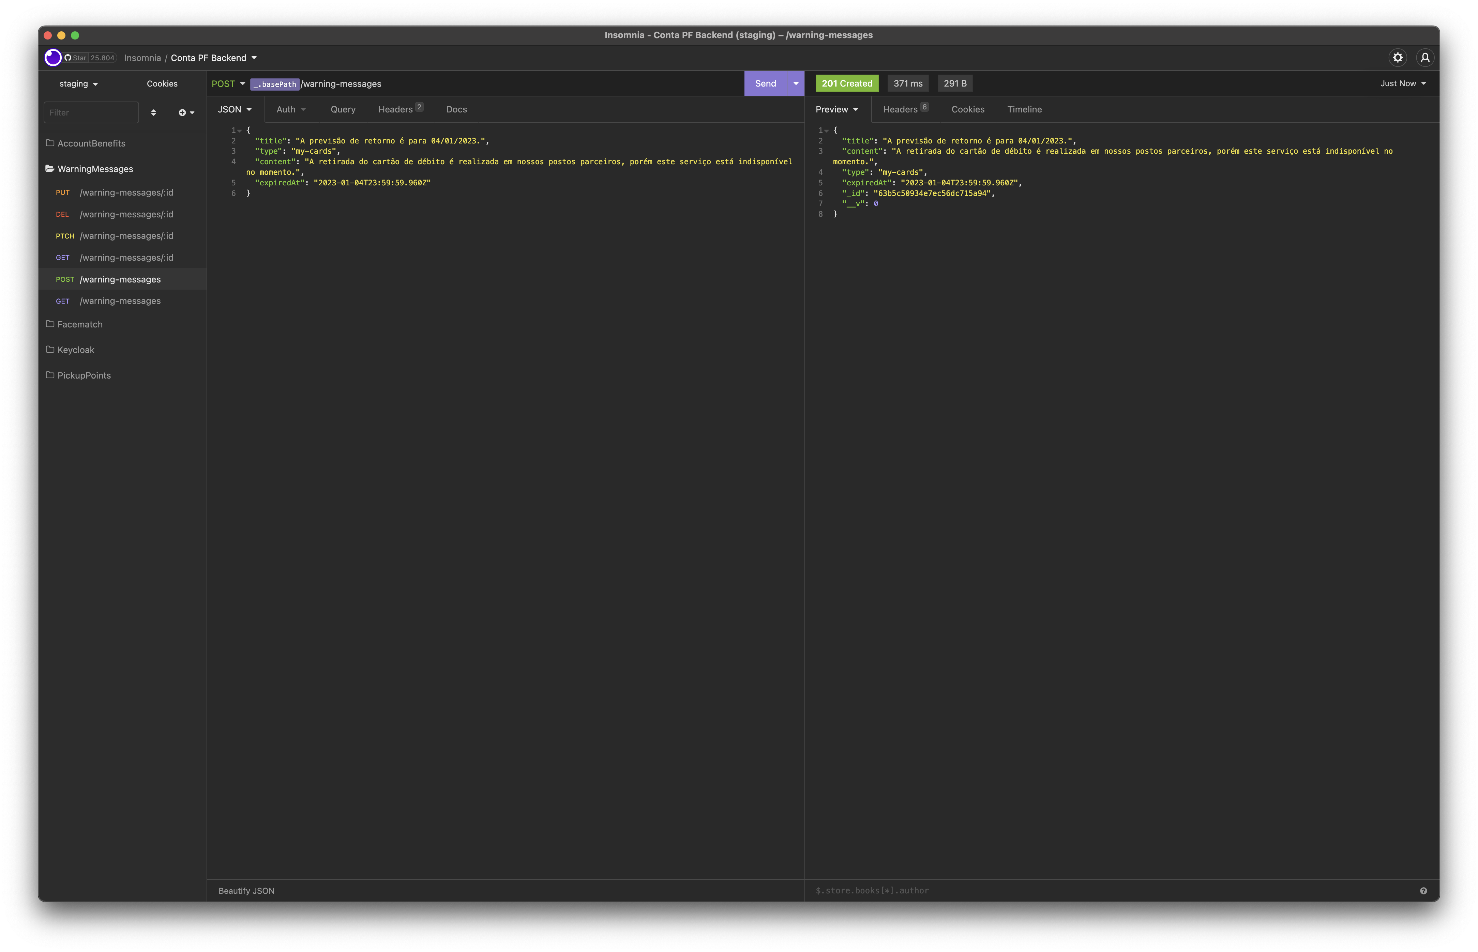The image size is (1478, 952).
Task: Open the Send options dropdown arrow
Action: [x=796, y=83]
